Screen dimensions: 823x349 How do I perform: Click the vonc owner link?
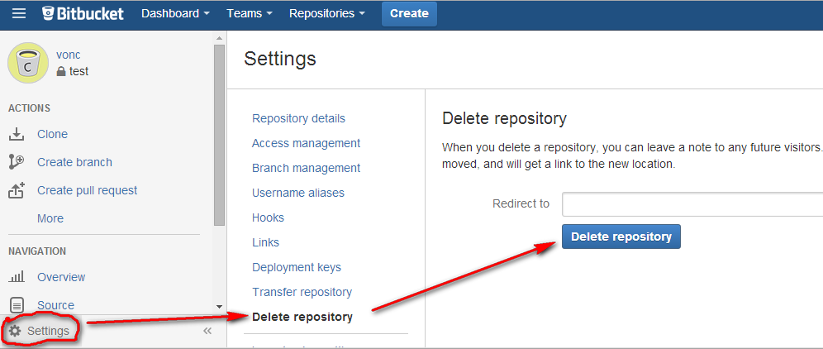pos(68,55)
